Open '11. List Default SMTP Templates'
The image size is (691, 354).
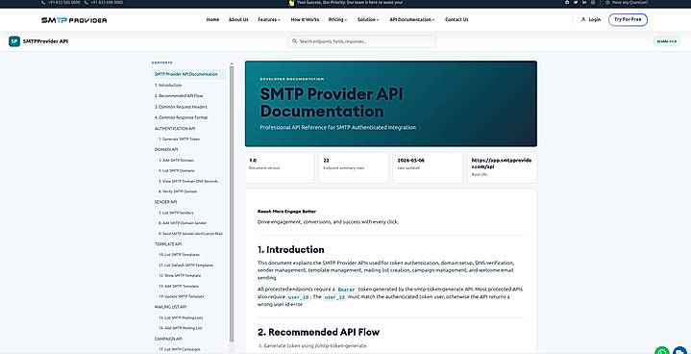click(x=186, y=265)
